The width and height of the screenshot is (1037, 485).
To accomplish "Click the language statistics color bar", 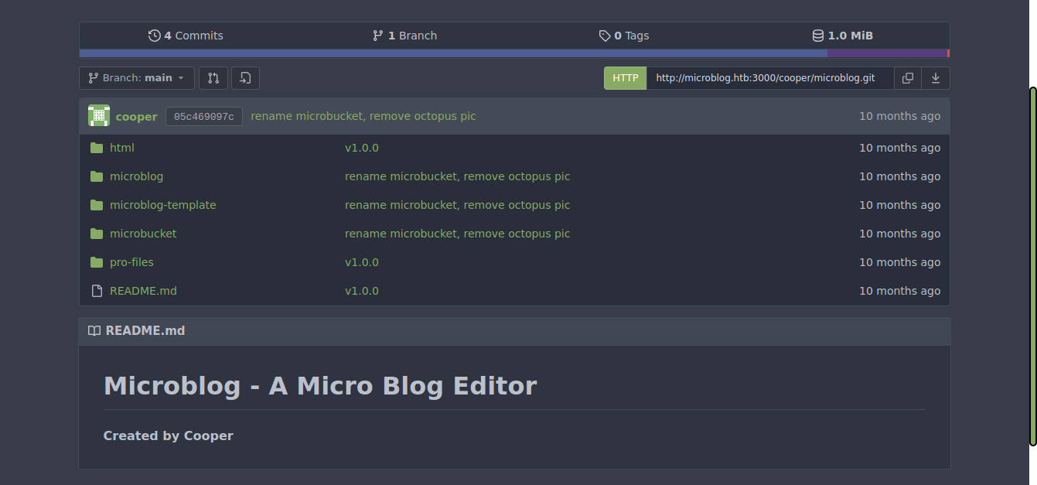I will coord(513,53).
